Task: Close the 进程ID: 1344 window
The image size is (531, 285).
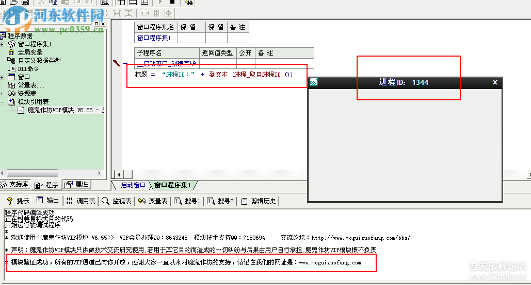Action: (495, 82)
